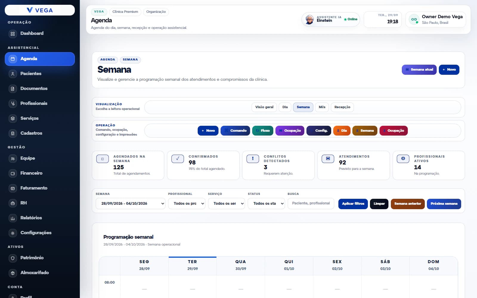The height and width of the screenshot is (298, 477).
Task: Open the Equipe group icon
Action: point(13,159)
